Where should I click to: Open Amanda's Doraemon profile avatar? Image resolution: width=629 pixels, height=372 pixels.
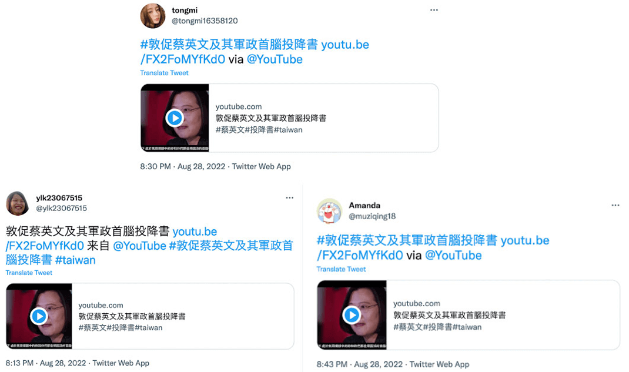(329, 211)
